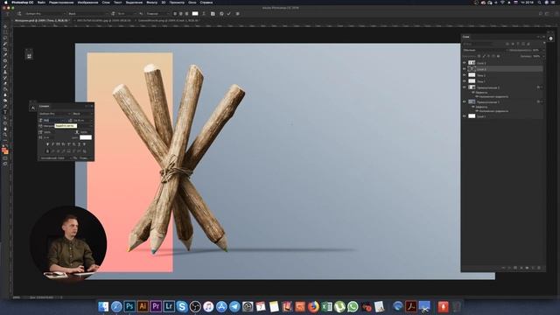This screenshot has height=315, width=560.
Task: Align text left in the options bar
Action: (x=175, y=14)
